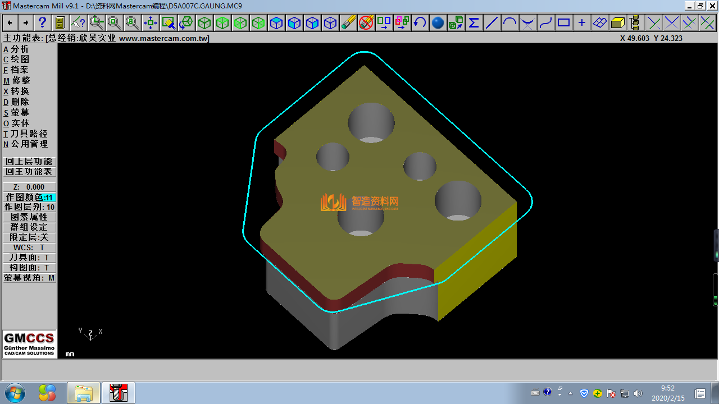Open the 荧幕视角: M view selector
Viewport: 719px width, 404px height.
pyautogui.click(x=29, y=278)
